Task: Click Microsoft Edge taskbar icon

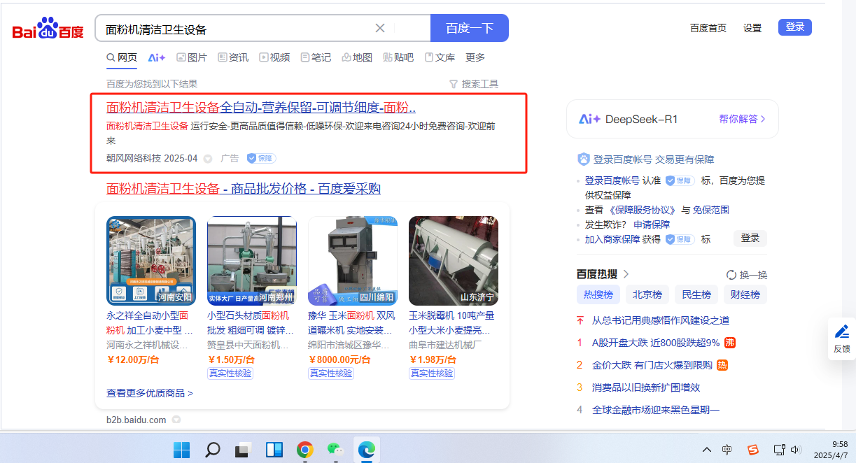Action: 366,449
